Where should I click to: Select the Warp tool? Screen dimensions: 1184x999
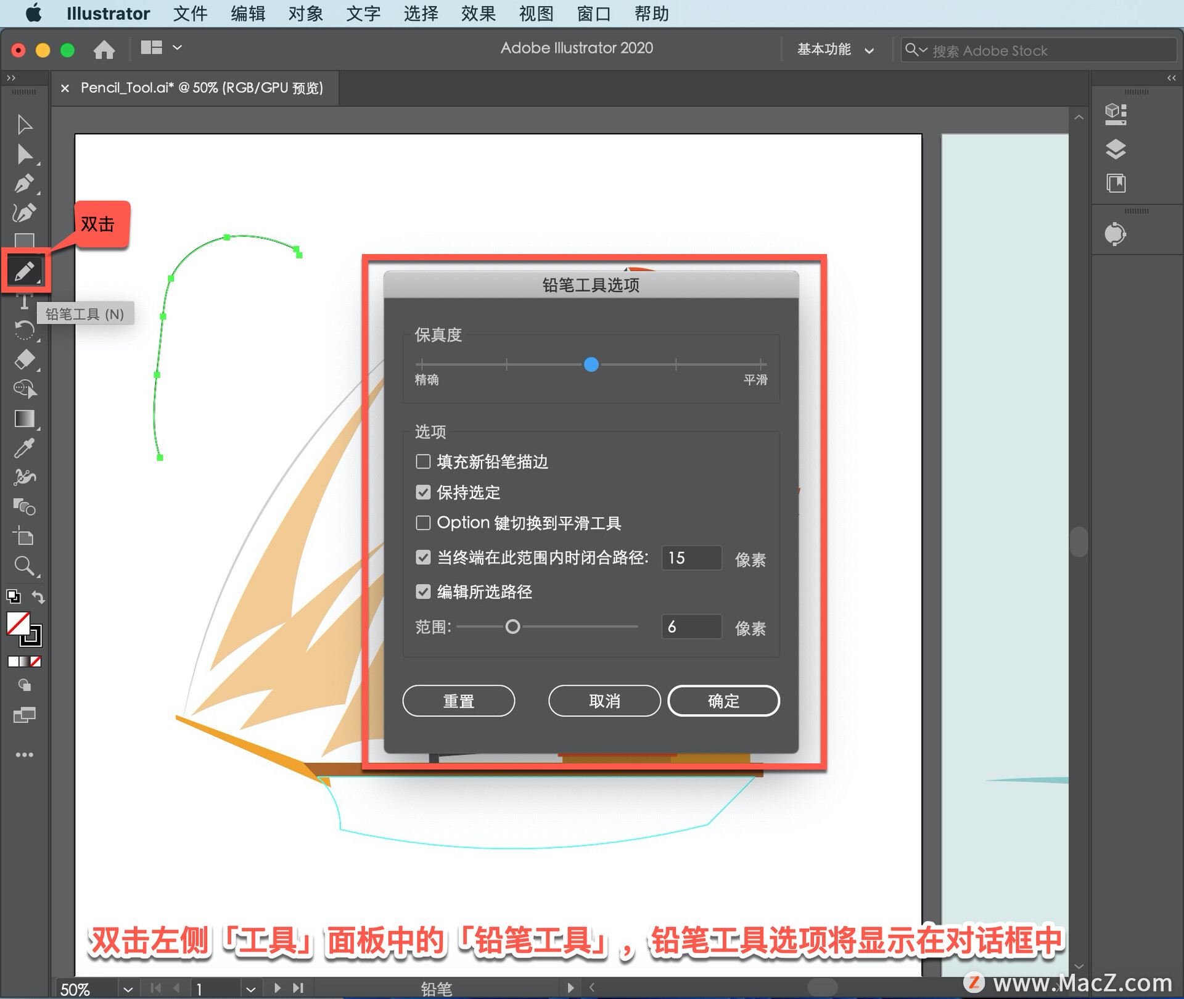coord(25,477)
